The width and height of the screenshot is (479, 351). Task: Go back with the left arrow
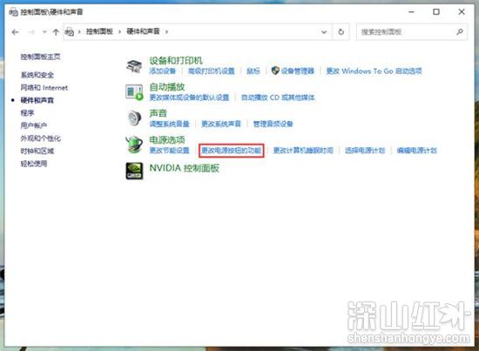15,31
